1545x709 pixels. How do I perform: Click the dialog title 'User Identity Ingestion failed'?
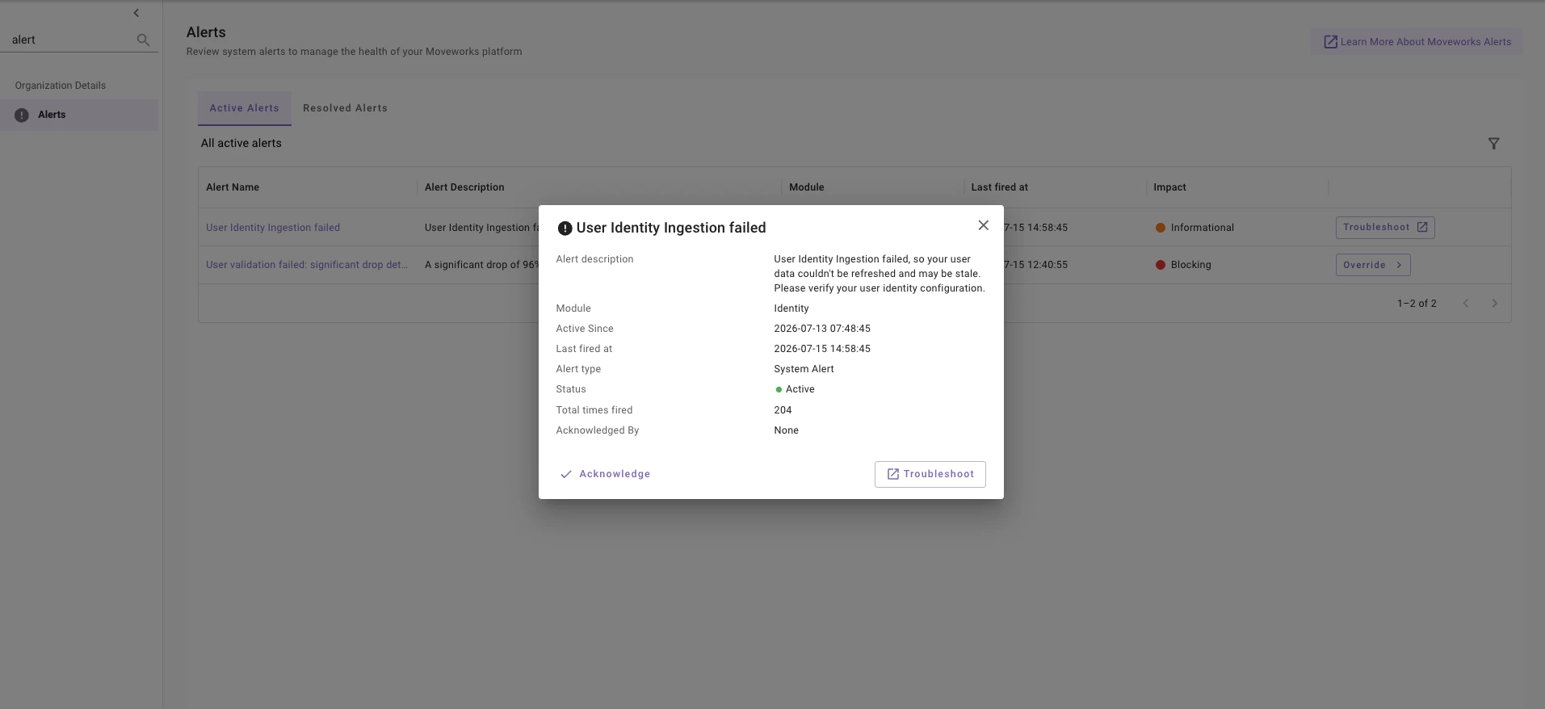click(671, 228)
